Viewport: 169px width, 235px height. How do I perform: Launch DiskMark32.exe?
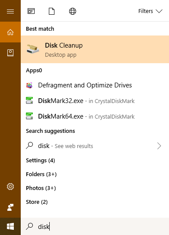[x=95, y=101]
